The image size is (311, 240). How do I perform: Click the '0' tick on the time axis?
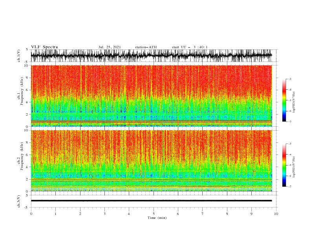(31, 214)
